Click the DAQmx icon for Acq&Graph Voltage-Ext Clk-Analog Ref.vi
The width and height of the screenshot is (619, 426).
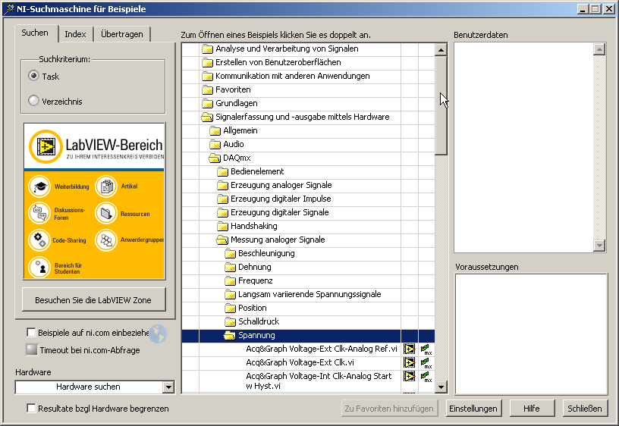click(x=426, y=349)
